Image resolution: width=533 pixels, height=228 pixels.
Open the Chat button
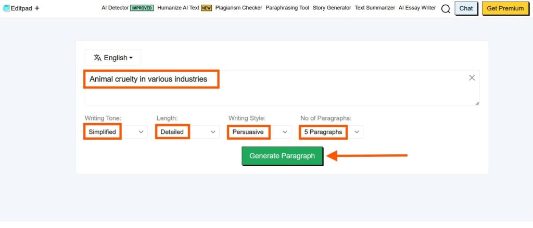466,8
